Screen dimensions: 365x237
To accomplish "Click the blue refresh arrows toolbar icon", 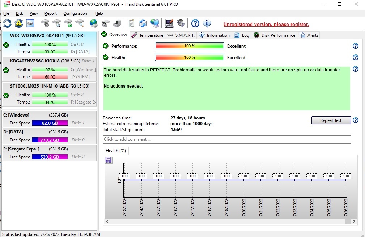I will point(7,23).
